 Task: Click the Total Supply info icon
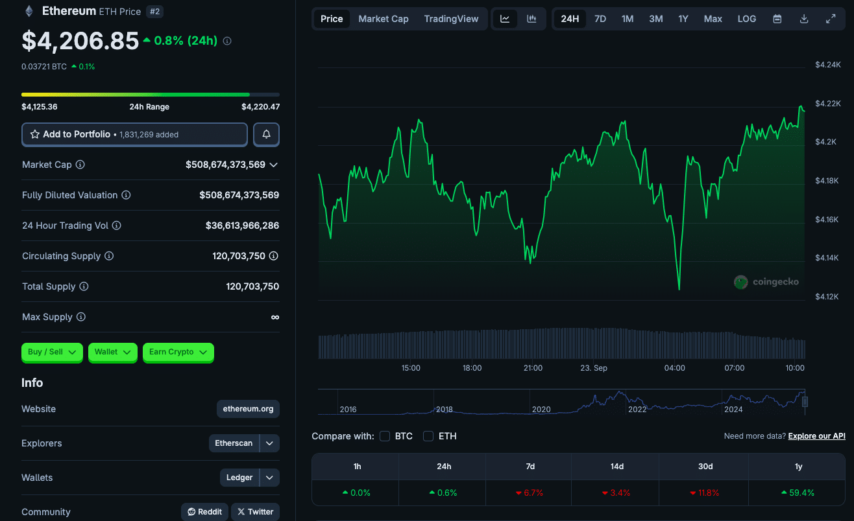coord(84,286)
